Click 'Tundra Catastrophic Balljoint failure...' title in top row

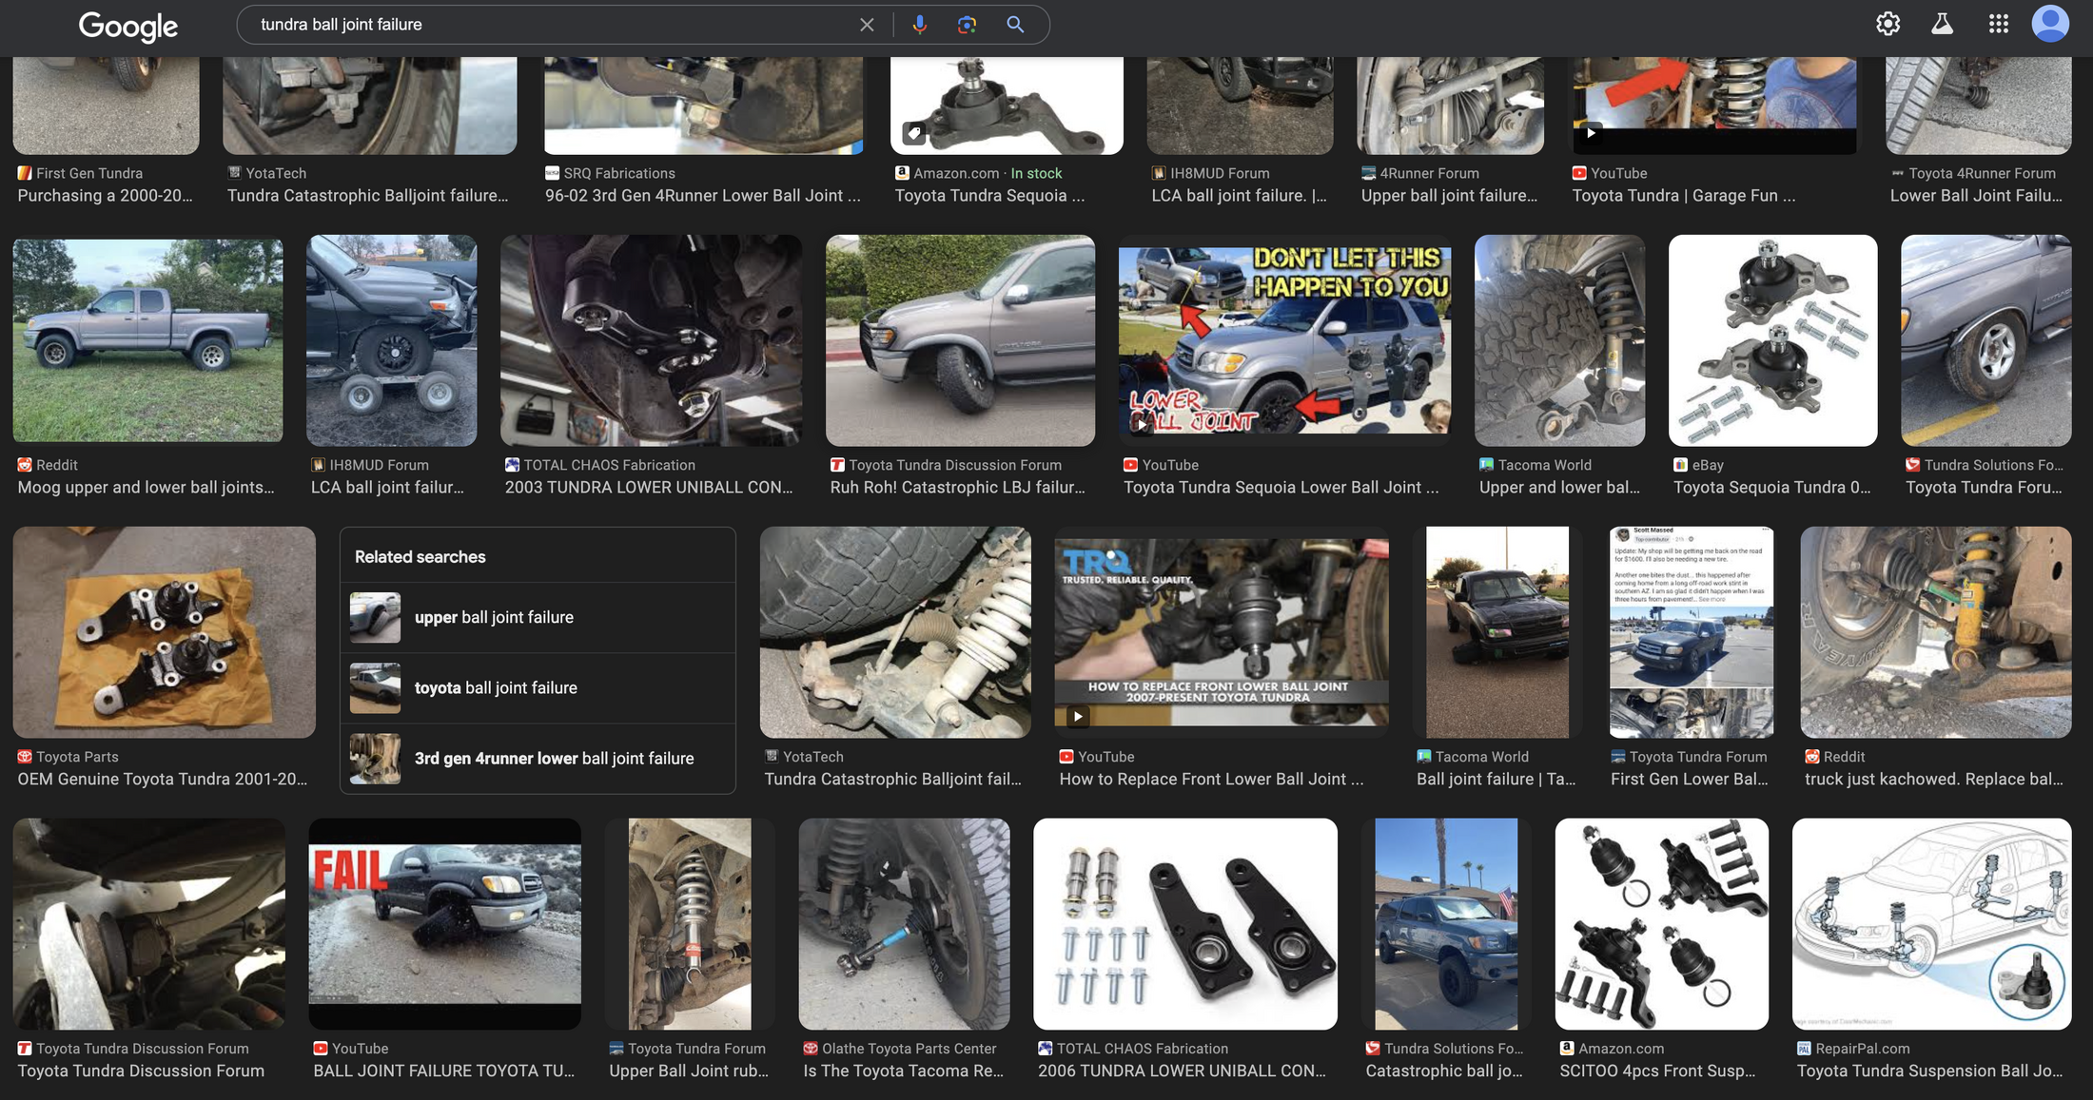(x=368, y=196)
